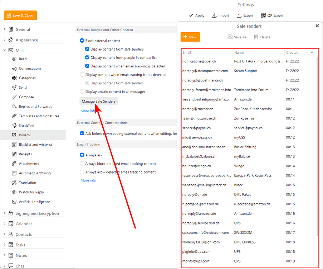Open Attachments paperclip icon
323x269 pixels.
pyautogui.click(x=14, y=164)
